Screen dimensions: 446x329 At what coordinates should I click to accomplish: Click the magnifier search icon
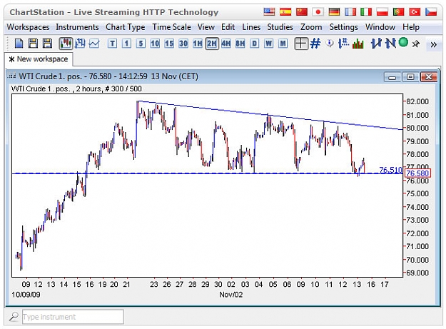[14, 316]
